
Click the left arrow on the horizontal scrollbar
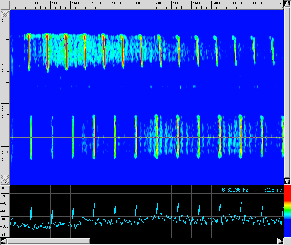tap(4, 241)
